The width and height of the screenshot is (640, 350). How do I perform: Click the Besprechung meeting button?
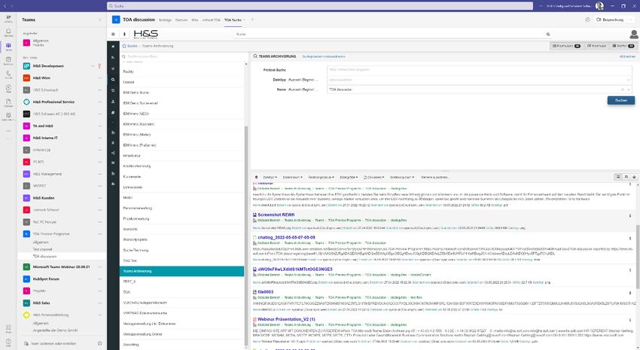(x=610, y=20)
